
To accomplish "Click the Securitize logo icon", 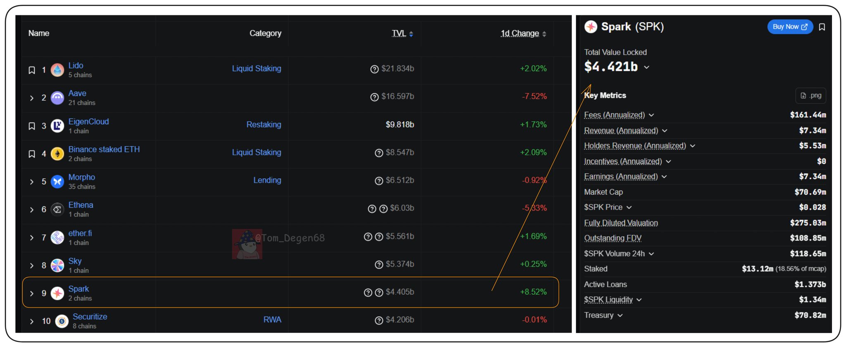I will (62, 321).
